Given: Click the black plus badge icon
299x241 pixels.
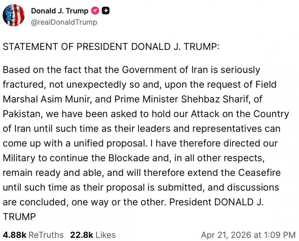Looking at the screenshot, I should pyautogui.click(x=105, y=11).
